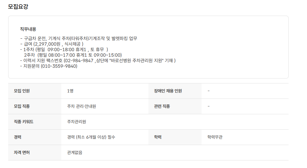Click the 주차 관리·안내원 job type value
The width and height of the screenshot is (307, 168).
81,106
